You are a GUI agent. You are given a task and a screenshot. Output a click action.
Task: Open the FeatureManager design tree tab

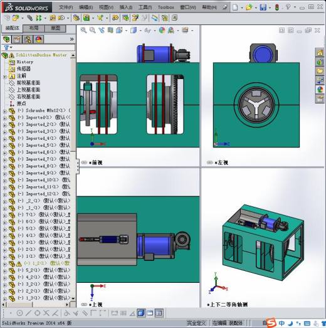click(6, 39)
